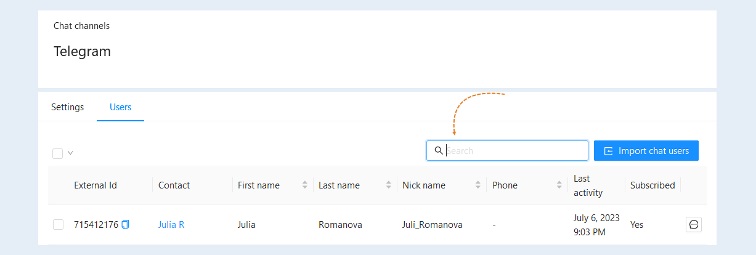Sort users by Phone column
756x255 pixels.
559,185
